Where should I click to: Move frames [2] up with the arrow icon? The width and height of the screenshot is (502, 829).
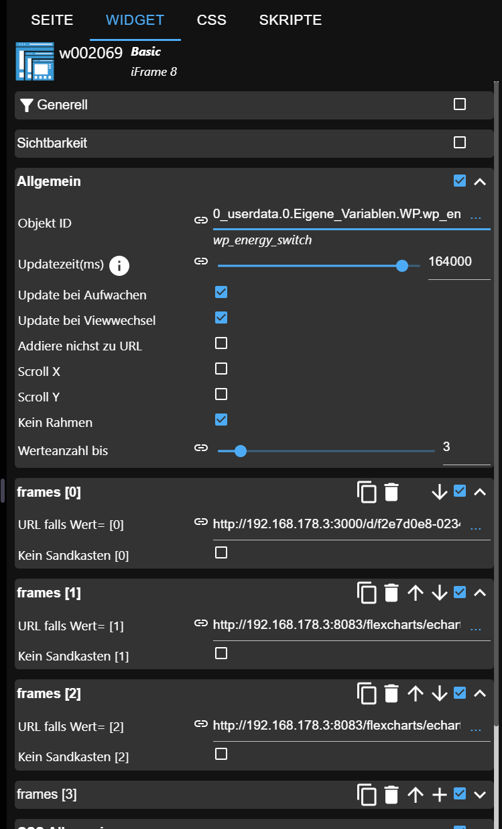(416, 693)
